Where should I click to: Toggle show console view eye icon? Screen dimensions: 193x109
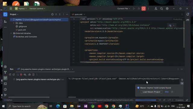tap(25, 74)
